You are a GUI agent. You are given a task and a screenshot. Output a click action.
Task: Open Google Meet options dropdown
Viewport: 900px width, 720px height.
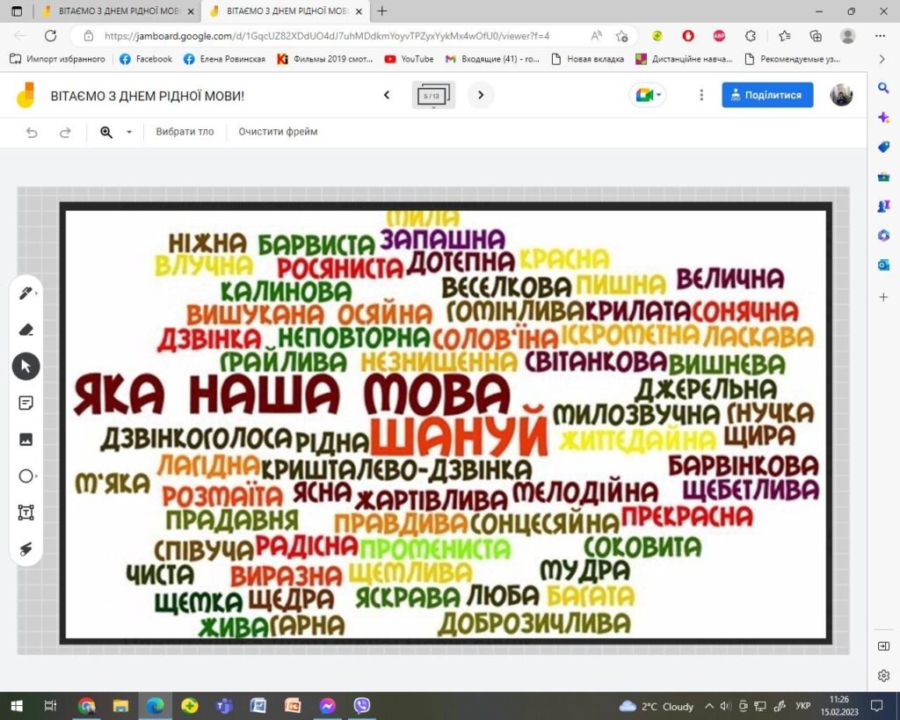(x=648, y=95)
